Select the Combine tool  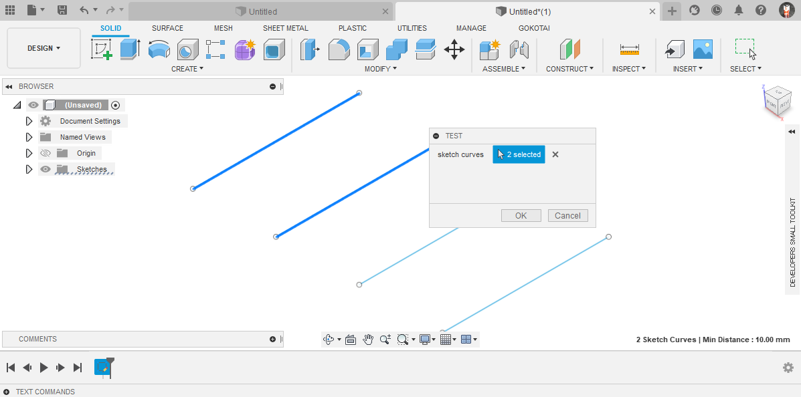[x=396, y=49]
